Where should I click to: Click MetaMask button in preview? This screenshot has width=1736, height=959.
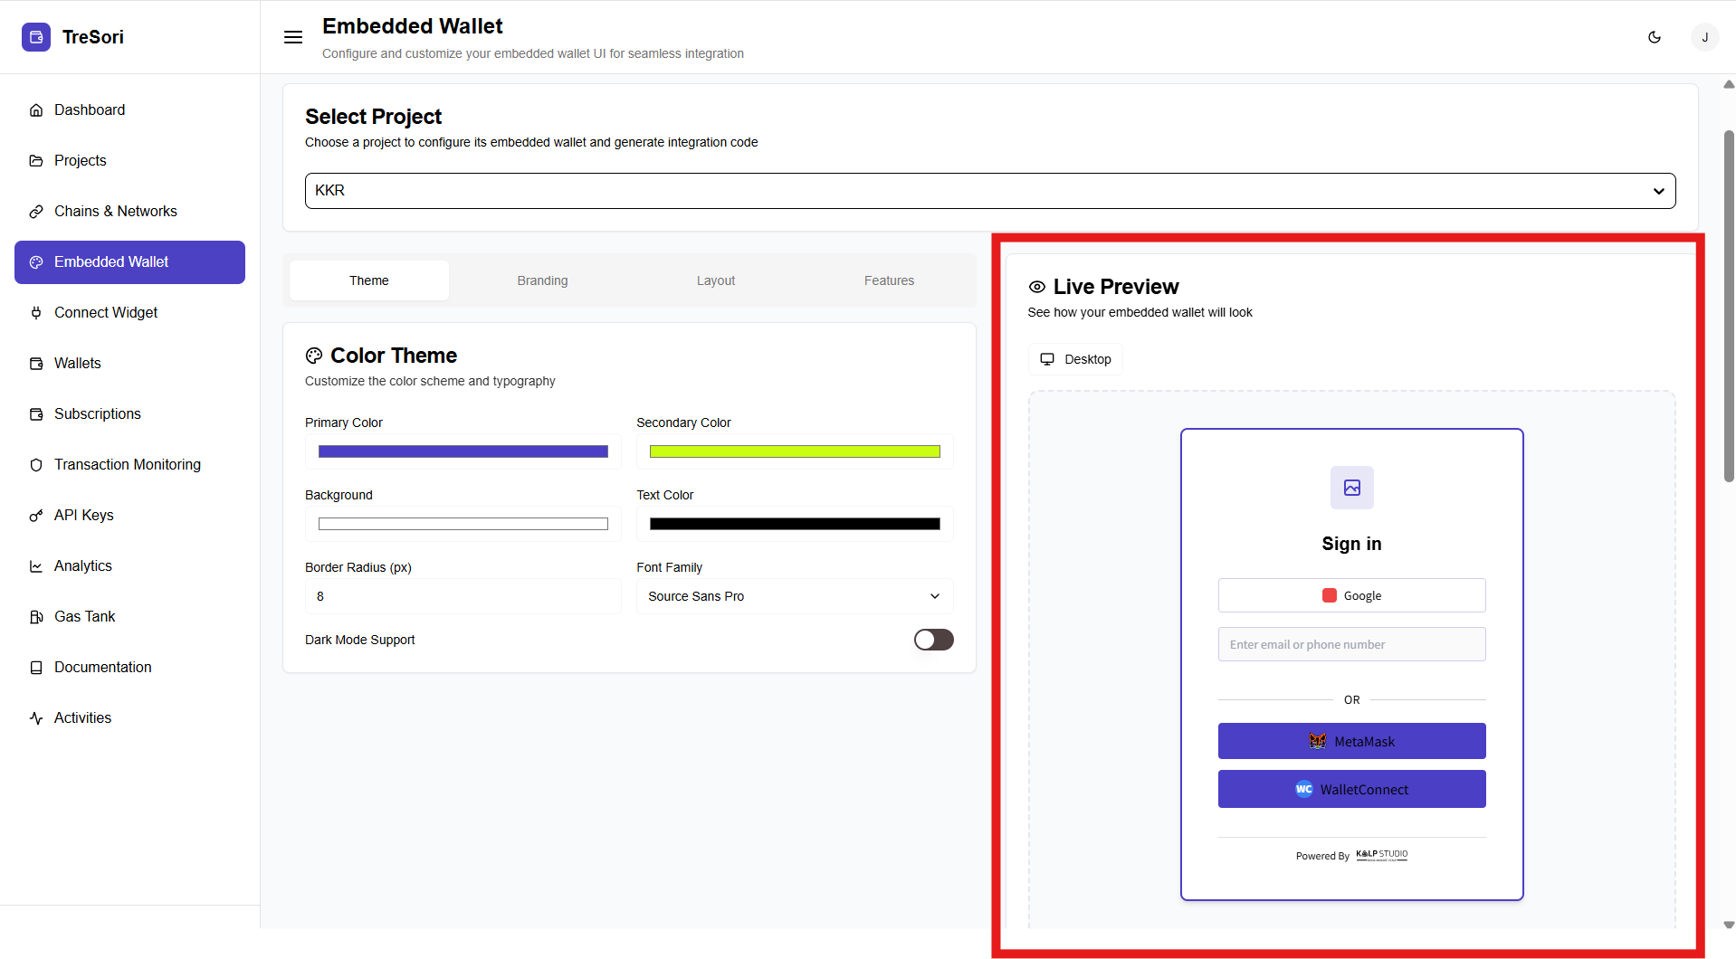(x=1351, y=741)
